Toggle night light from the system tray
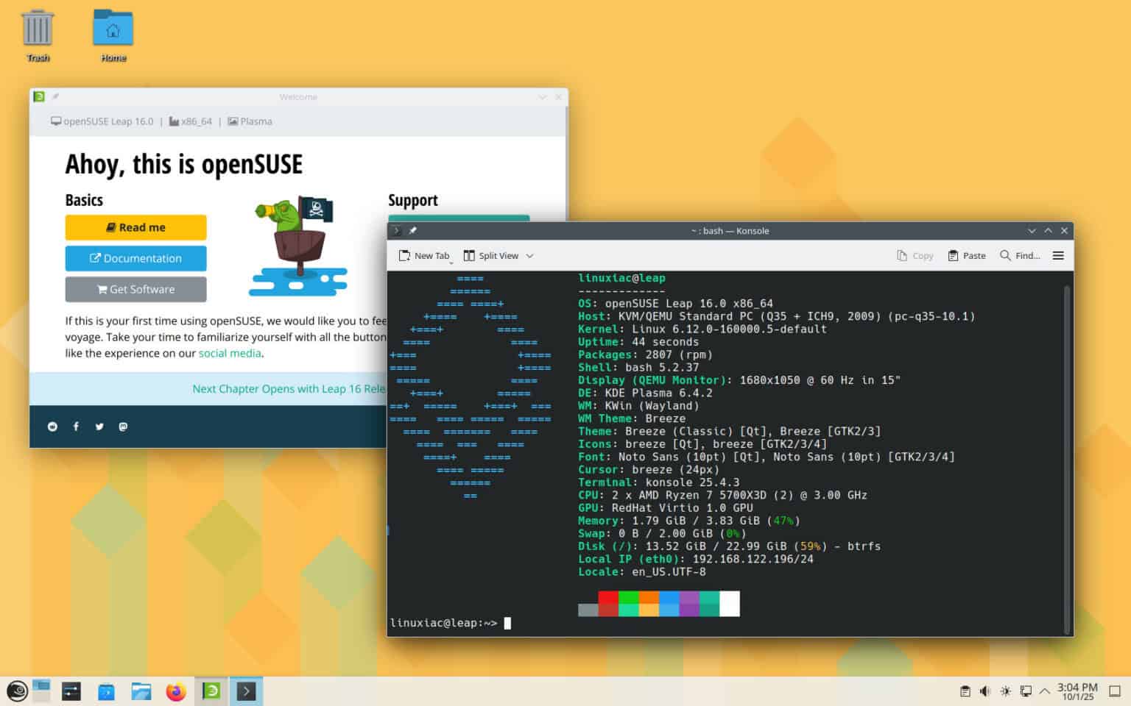The width and height of the screenshot is (1131, 706). click(x=1005, y=691)
